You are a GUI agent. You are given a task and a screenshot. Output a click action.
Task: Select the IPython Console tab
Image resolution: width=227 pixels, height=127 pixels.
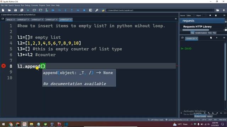pyautogui.click(x=200, y=116)
